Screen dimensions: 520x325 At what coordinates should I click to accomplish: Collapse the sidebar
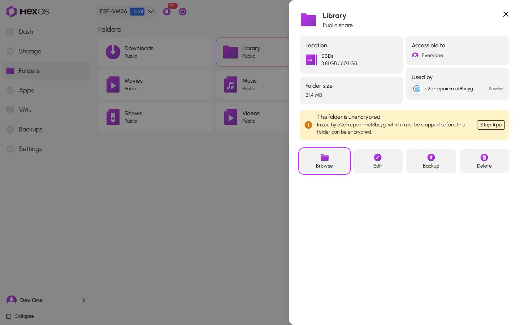coord(20,316)
